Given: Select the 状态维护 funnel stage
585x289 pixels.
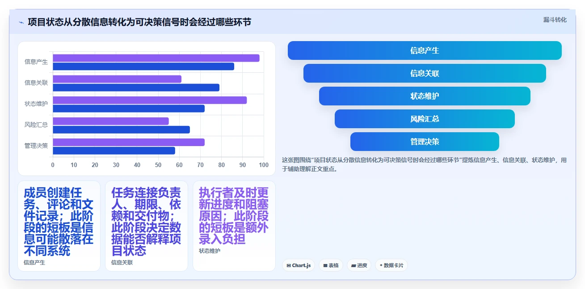Looking at the screenshot, I should tap(425, 96).
